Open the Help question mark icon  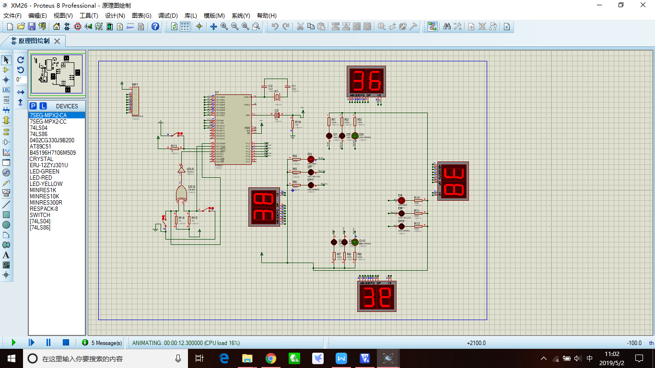(x=155, y=26)
